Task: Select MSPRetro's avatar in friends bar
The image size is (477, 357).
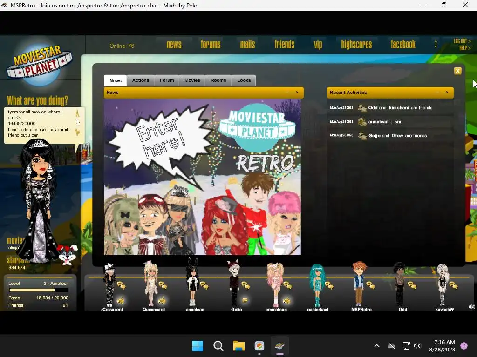Action: [x=359, y=284]
